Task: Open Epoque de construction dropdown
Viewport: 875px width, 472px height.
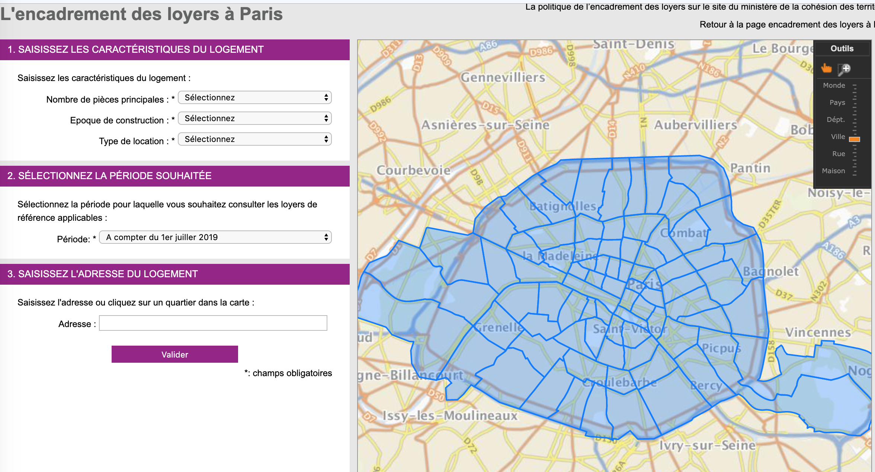Action: coord(255,119)
